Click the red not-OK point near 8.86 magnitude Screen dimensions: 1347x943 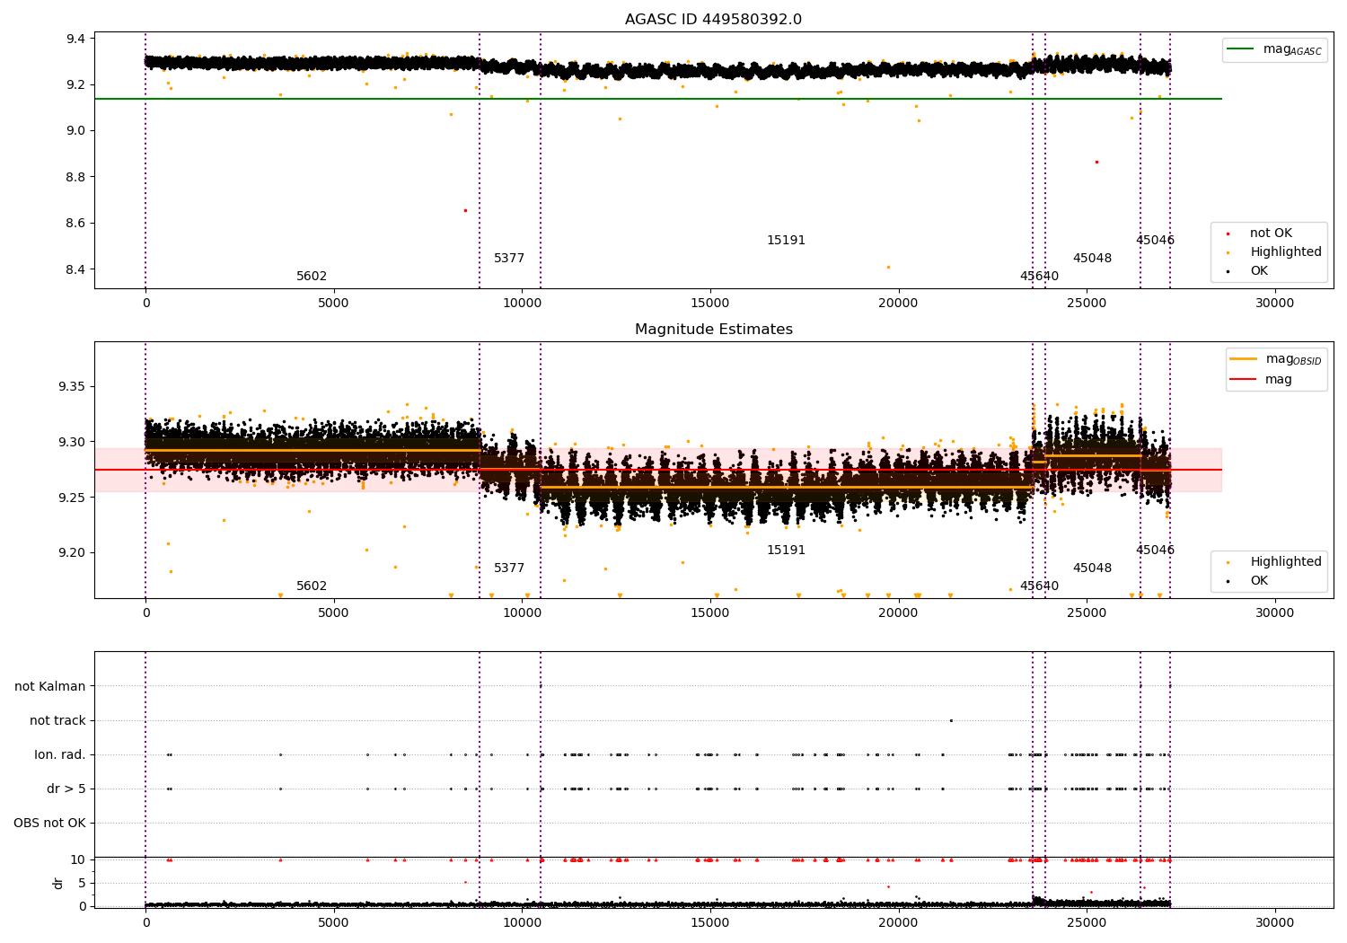click(x=1096, y=162)
